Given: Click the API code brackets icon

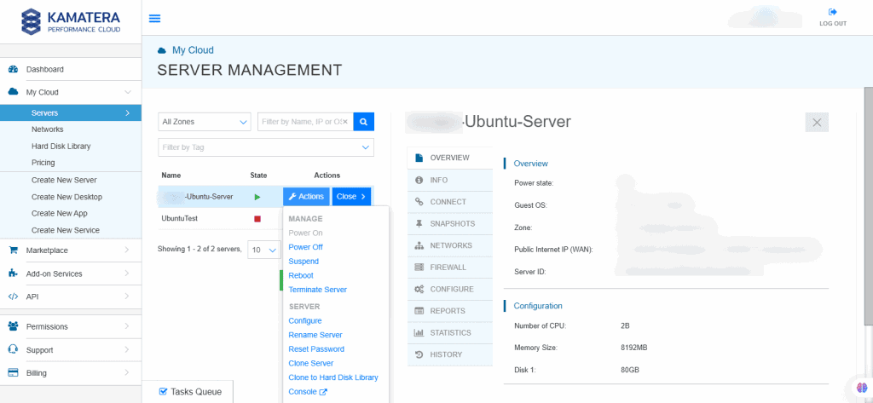Looking at the screenshot, I should click(14, 296).
